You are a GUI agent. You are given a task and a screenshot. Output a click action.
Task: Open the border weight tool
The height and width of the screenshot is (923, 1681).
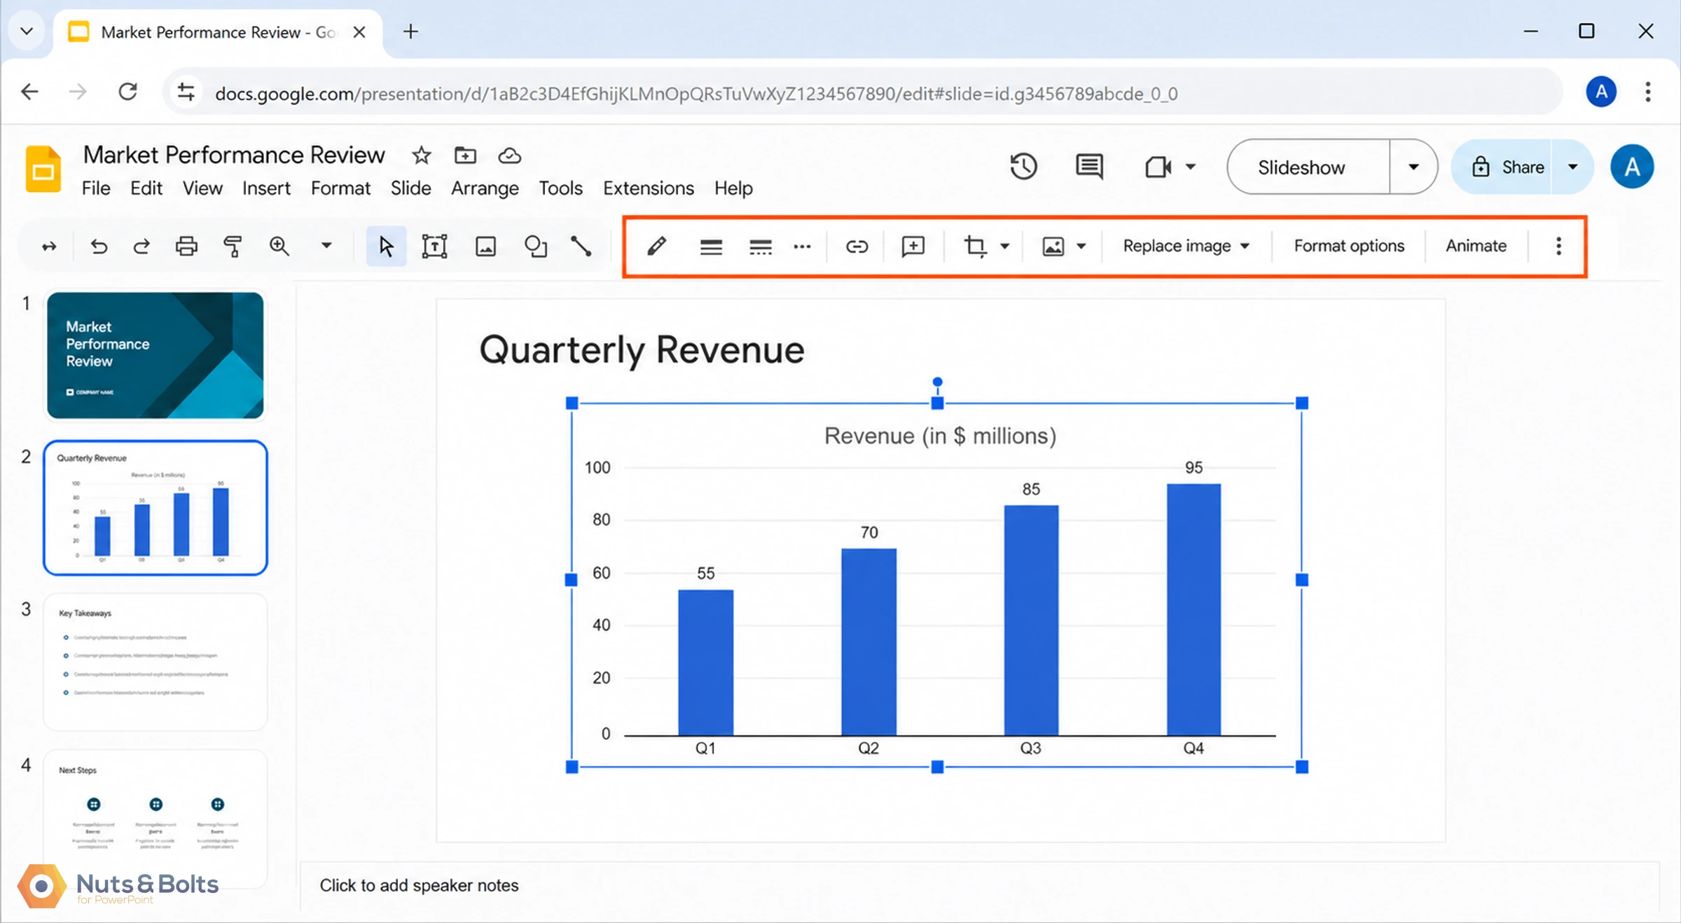[711, 247]
